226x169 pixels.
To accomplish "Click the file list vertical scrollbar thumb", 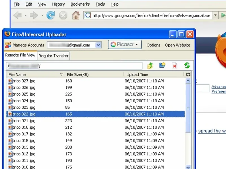I will [x=188, y=108].
